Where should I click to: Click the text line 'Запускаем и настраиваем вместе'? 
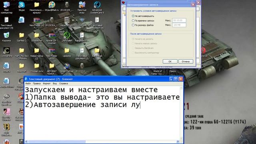(x=91, y=90)
